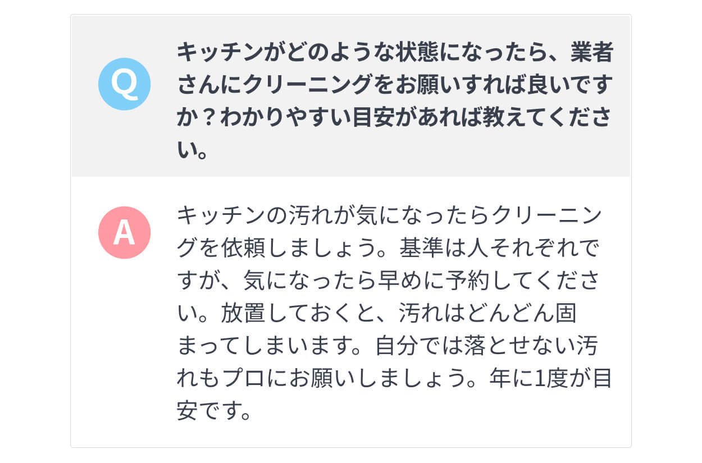Click the word 自分 in the answer

[x=398, y=346]
